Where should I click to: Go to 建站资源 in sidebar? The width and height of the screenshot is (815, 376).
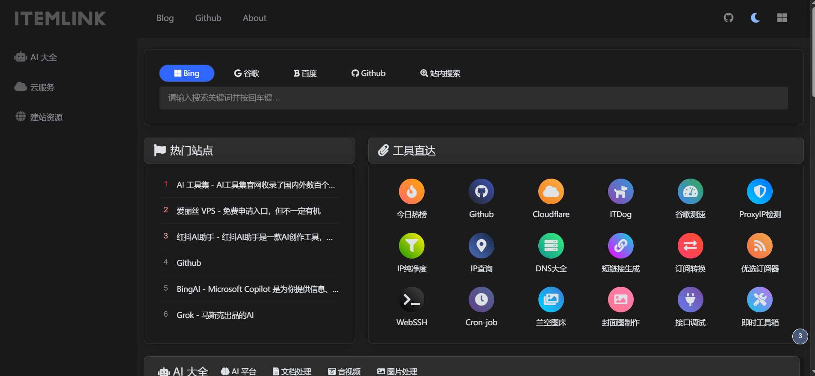pos(39,117)
